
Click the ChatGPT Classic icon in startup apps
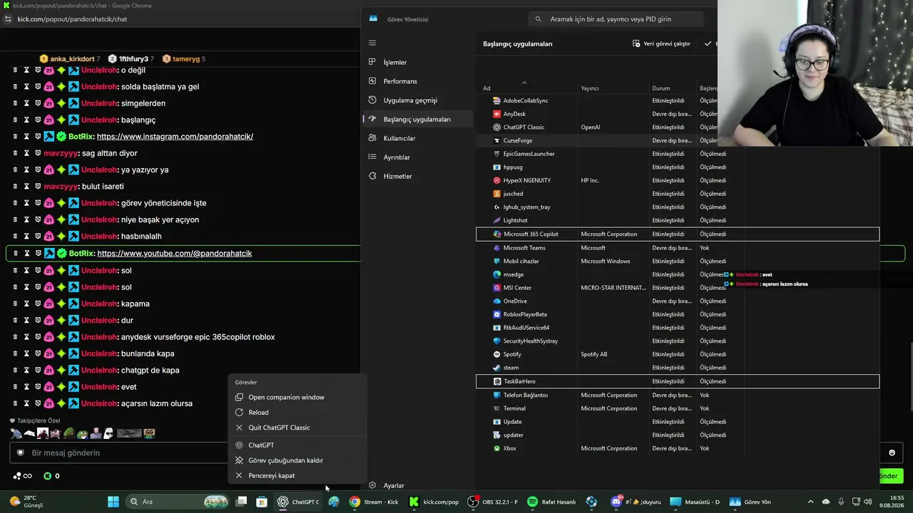tap(497, 128)
